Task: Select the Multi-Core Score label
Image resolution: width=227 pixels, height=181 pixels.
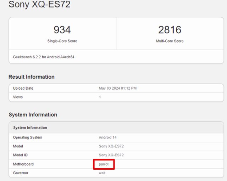Action: point(170,41)
